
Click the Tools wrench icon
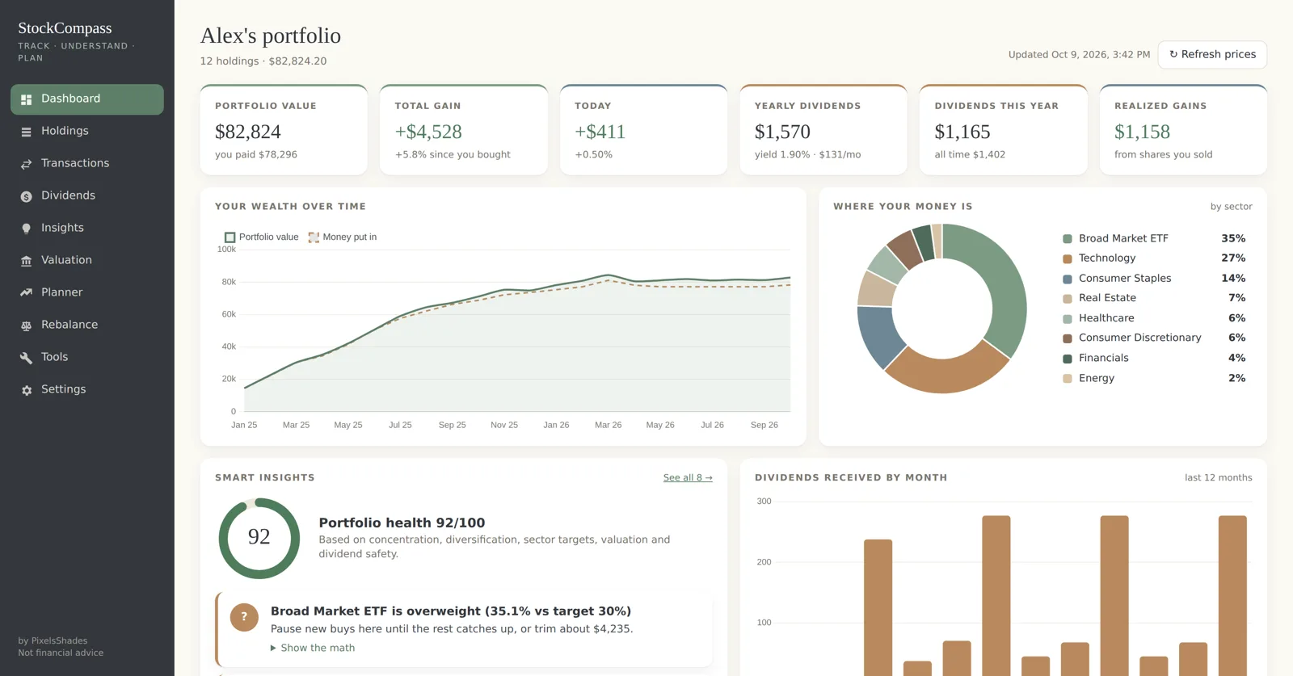(26, 358)
